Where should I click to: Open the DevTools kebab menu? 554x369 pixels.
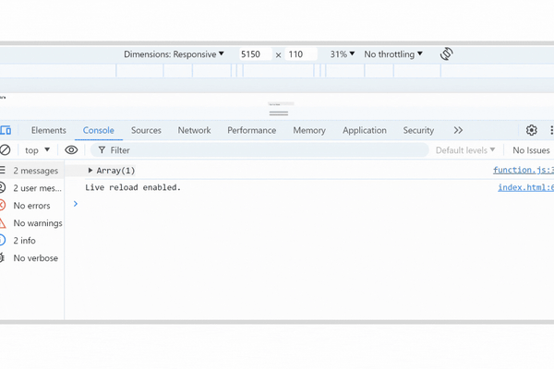(x=551, y=130)
